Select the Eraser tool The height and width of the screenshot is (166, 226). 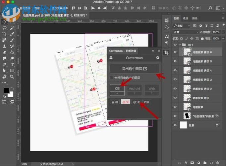point(4,52)
